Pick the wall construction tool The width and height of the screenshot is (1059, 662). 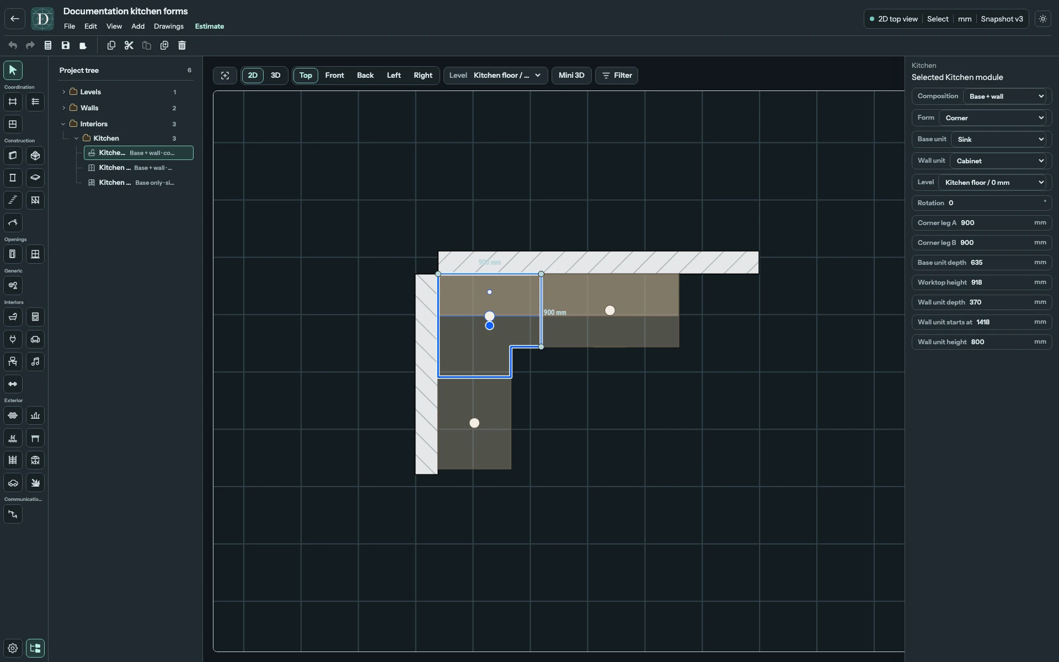pos(13,156)
